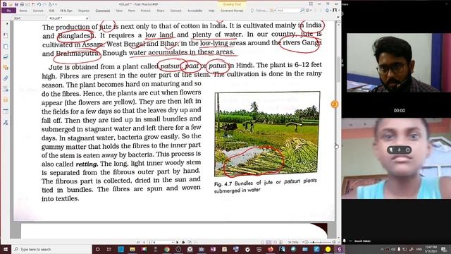
Task: Click the presenter's webcam video tile
Action: [x=399, y=63]
